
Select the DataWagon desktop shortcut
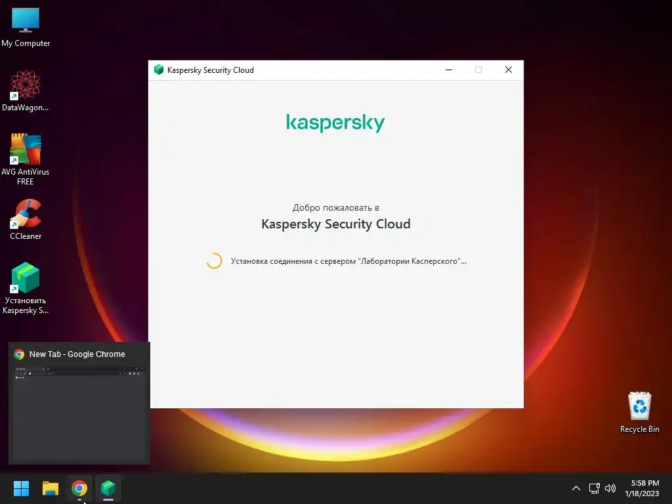click(26, 91)
